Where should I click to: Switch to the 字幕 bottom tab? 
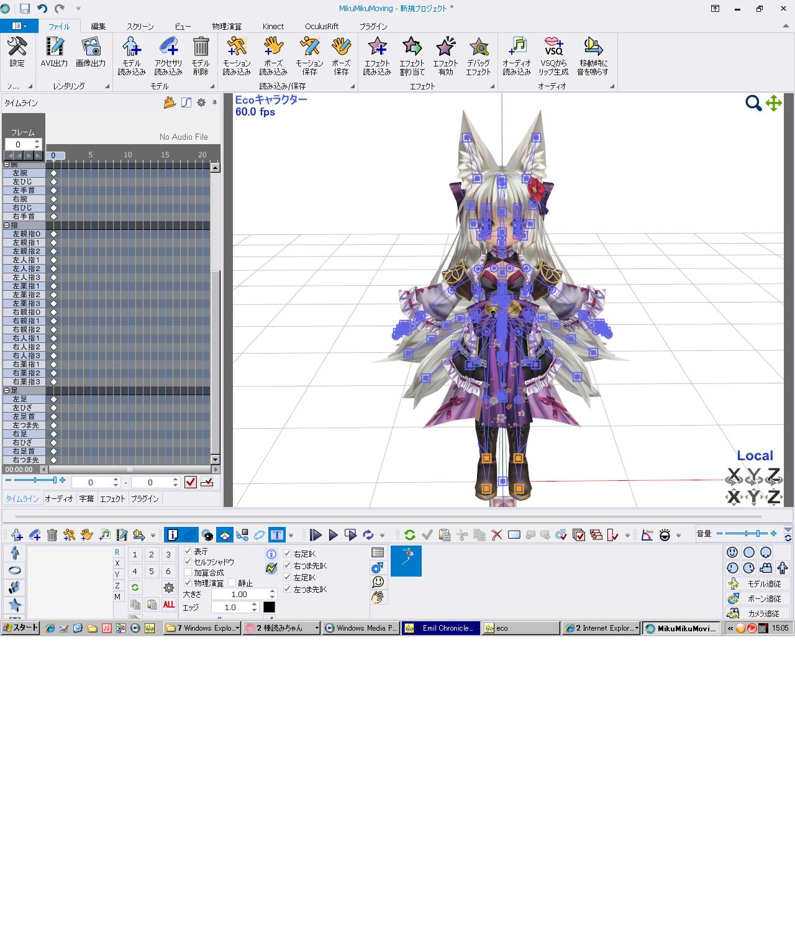pos(86,498)
